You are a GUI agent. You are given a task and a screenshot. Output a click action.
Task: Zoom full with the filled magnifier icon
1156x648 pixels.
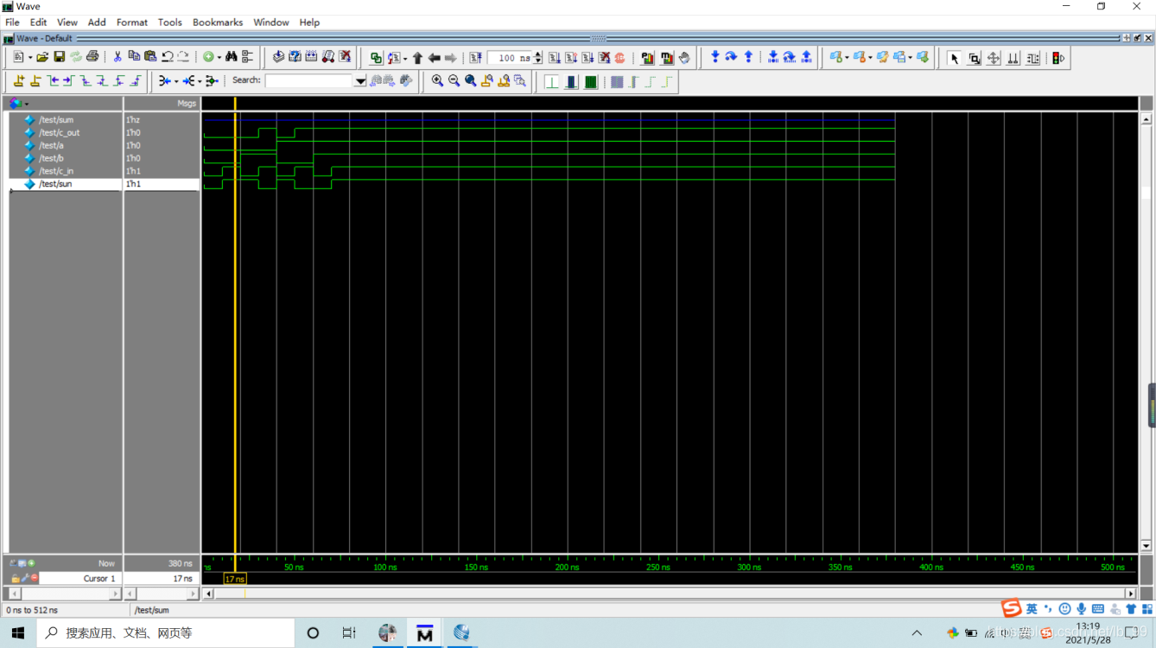coord(470,80)
